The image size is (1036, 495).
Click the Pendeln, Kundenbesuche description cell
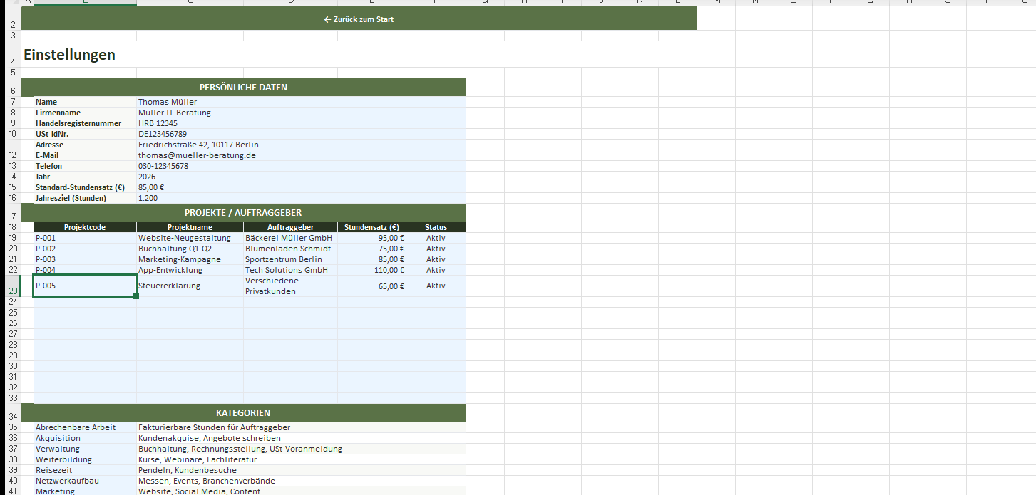point(188,470)
